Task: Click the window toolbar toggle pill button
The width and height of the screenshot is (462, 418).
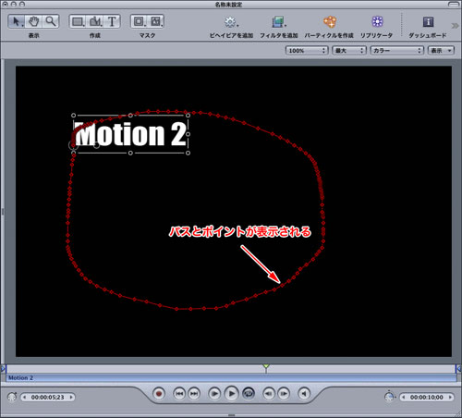Action: tap(454, 5)
